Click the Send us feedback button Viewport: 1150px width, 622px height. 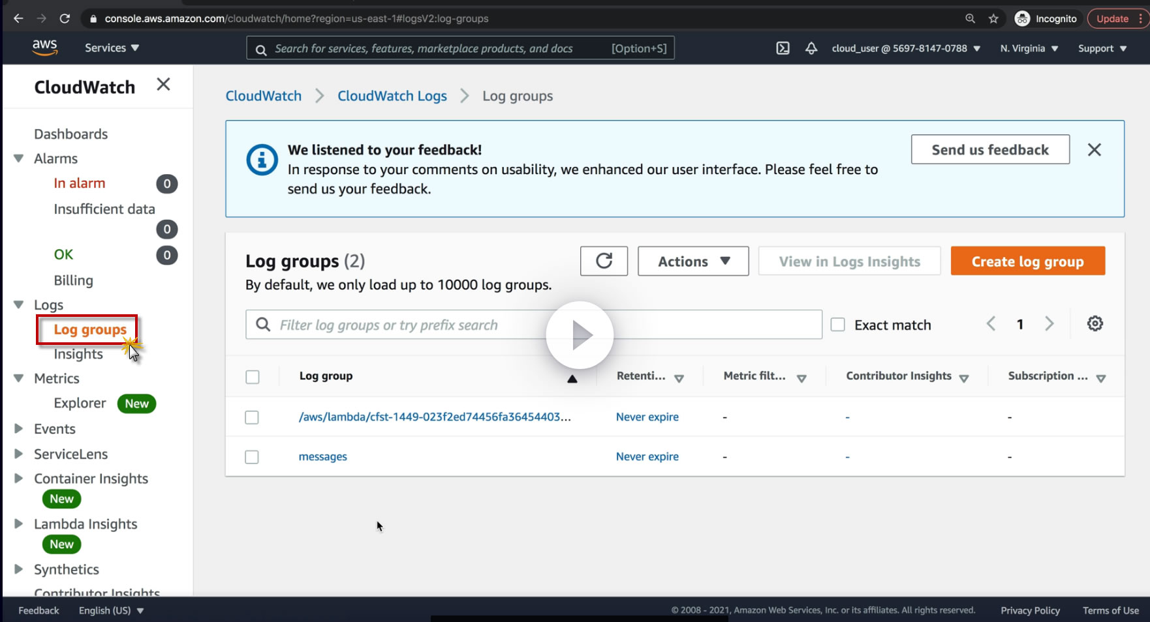(990, 149)
